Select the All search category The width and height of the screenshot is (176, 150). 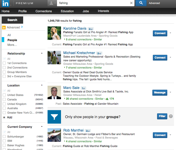click(x=9, y=35)
